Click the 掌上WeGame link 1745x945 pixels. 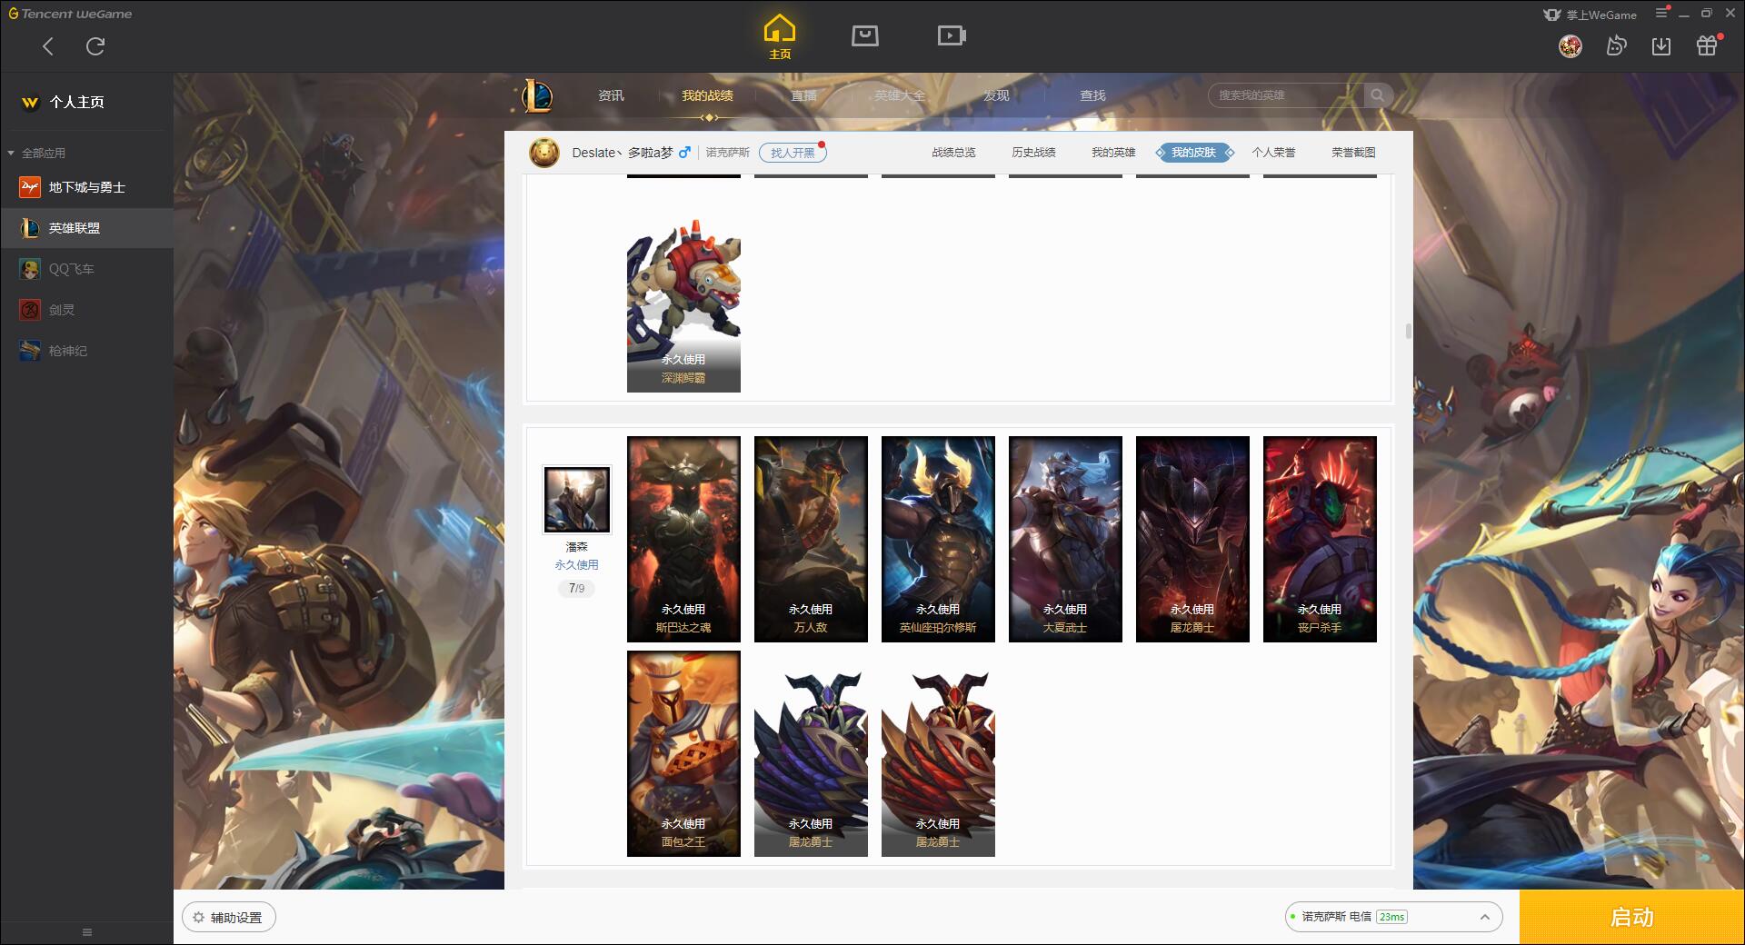[1590, 15]
